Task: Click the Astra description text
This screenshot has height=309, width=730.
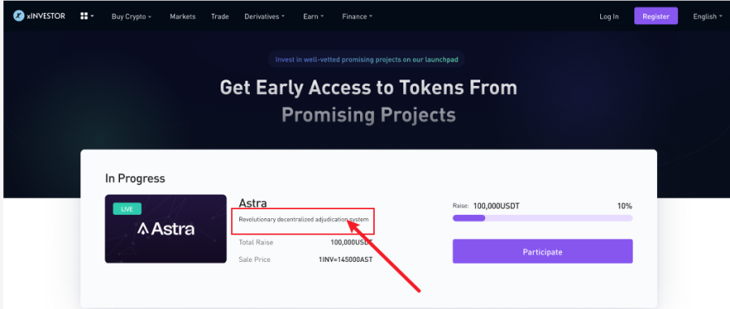Action: [303, 219]
